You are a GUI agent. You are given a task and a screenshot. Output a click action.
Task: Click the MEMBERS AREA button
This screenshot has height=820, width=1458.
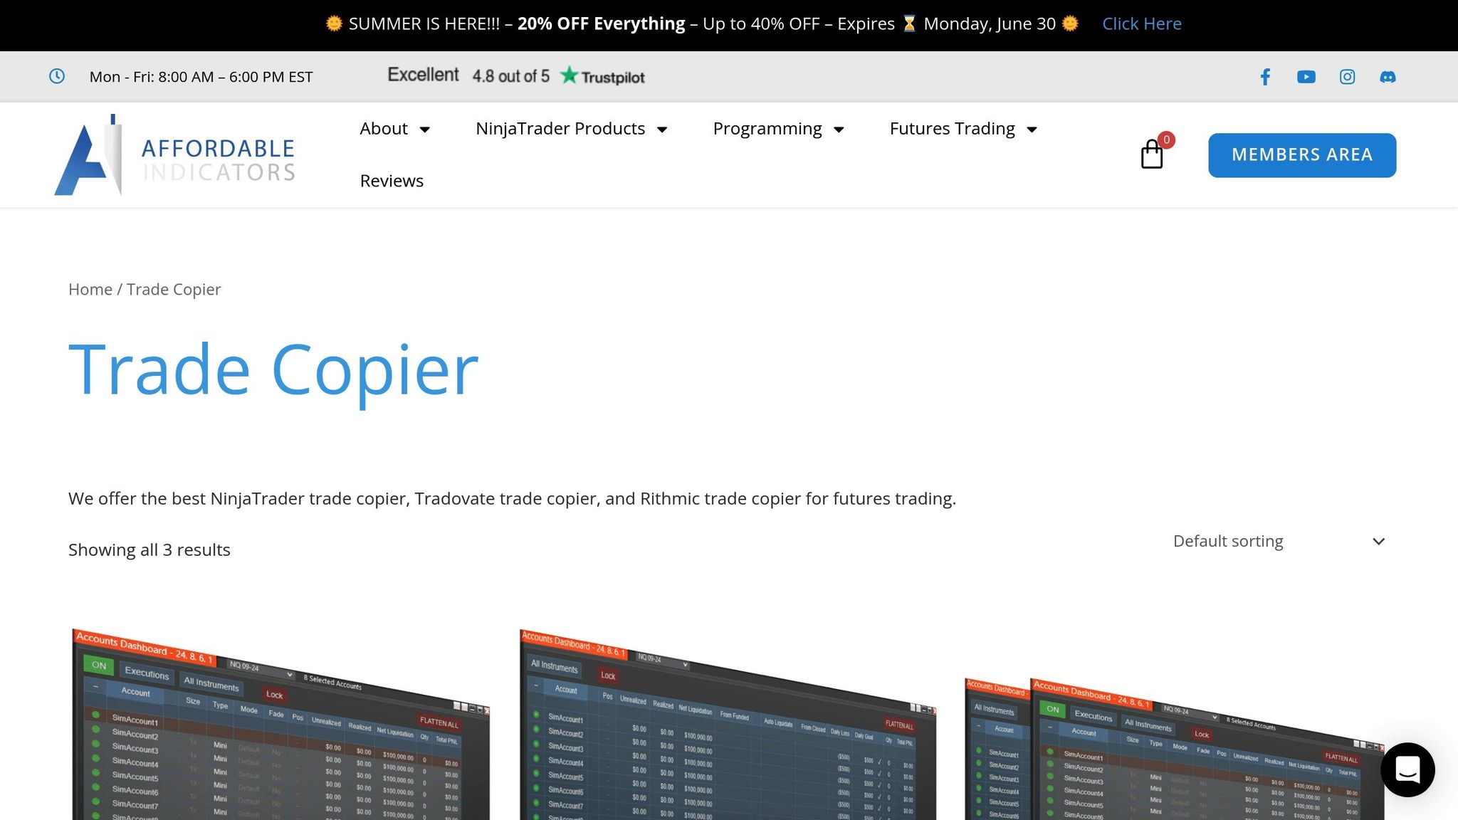point(1301,154)
